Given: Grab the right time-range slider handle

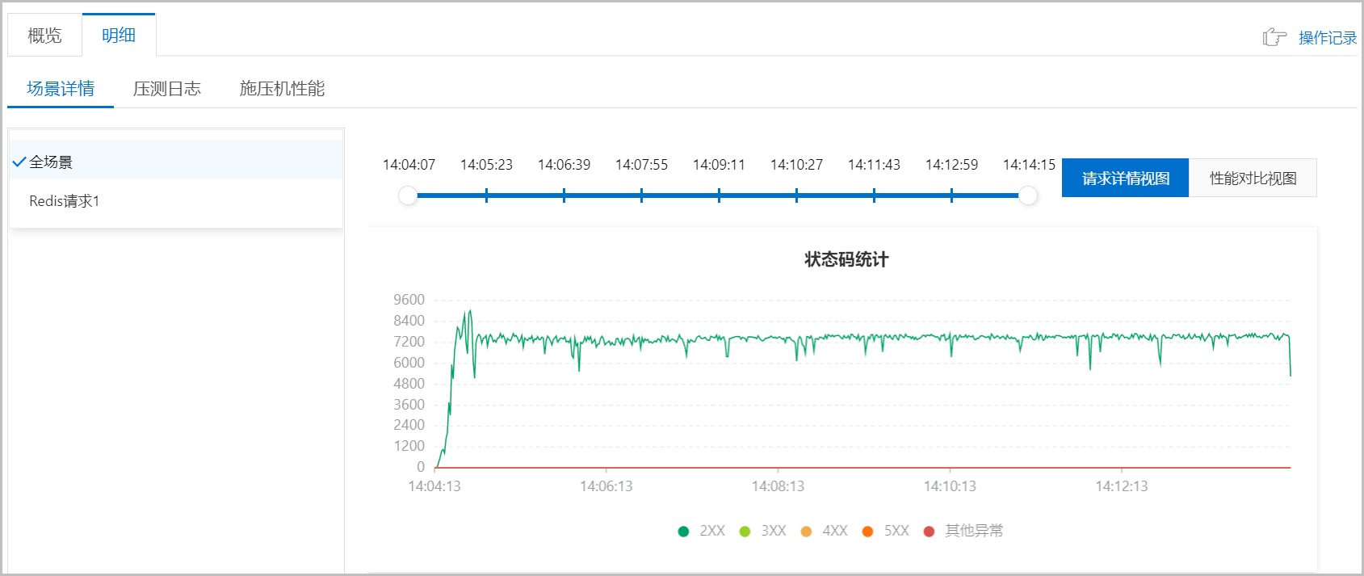Looking at the screenshot, I should (1028, 196).
